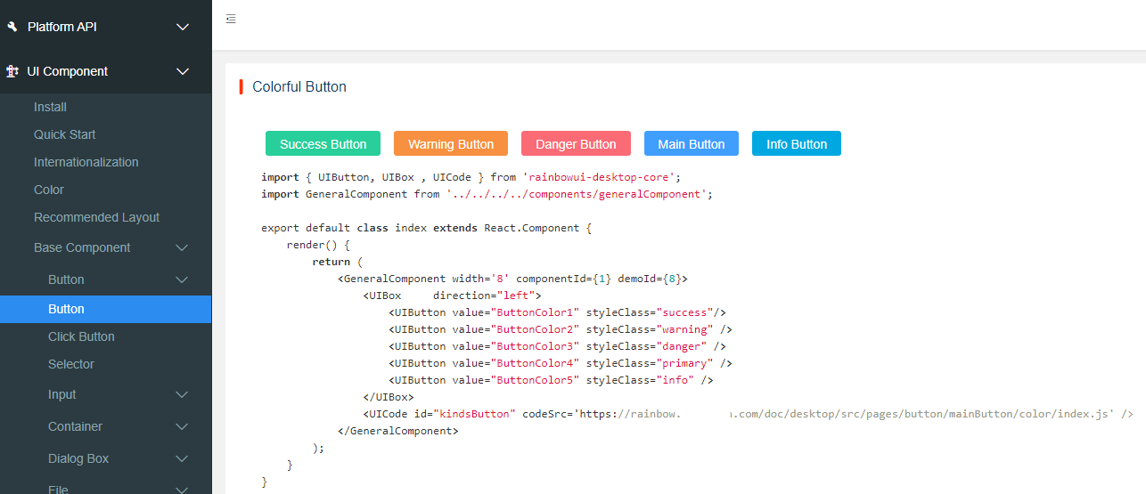Click the sidebar collapse icon in header

[x=231, y=19]
